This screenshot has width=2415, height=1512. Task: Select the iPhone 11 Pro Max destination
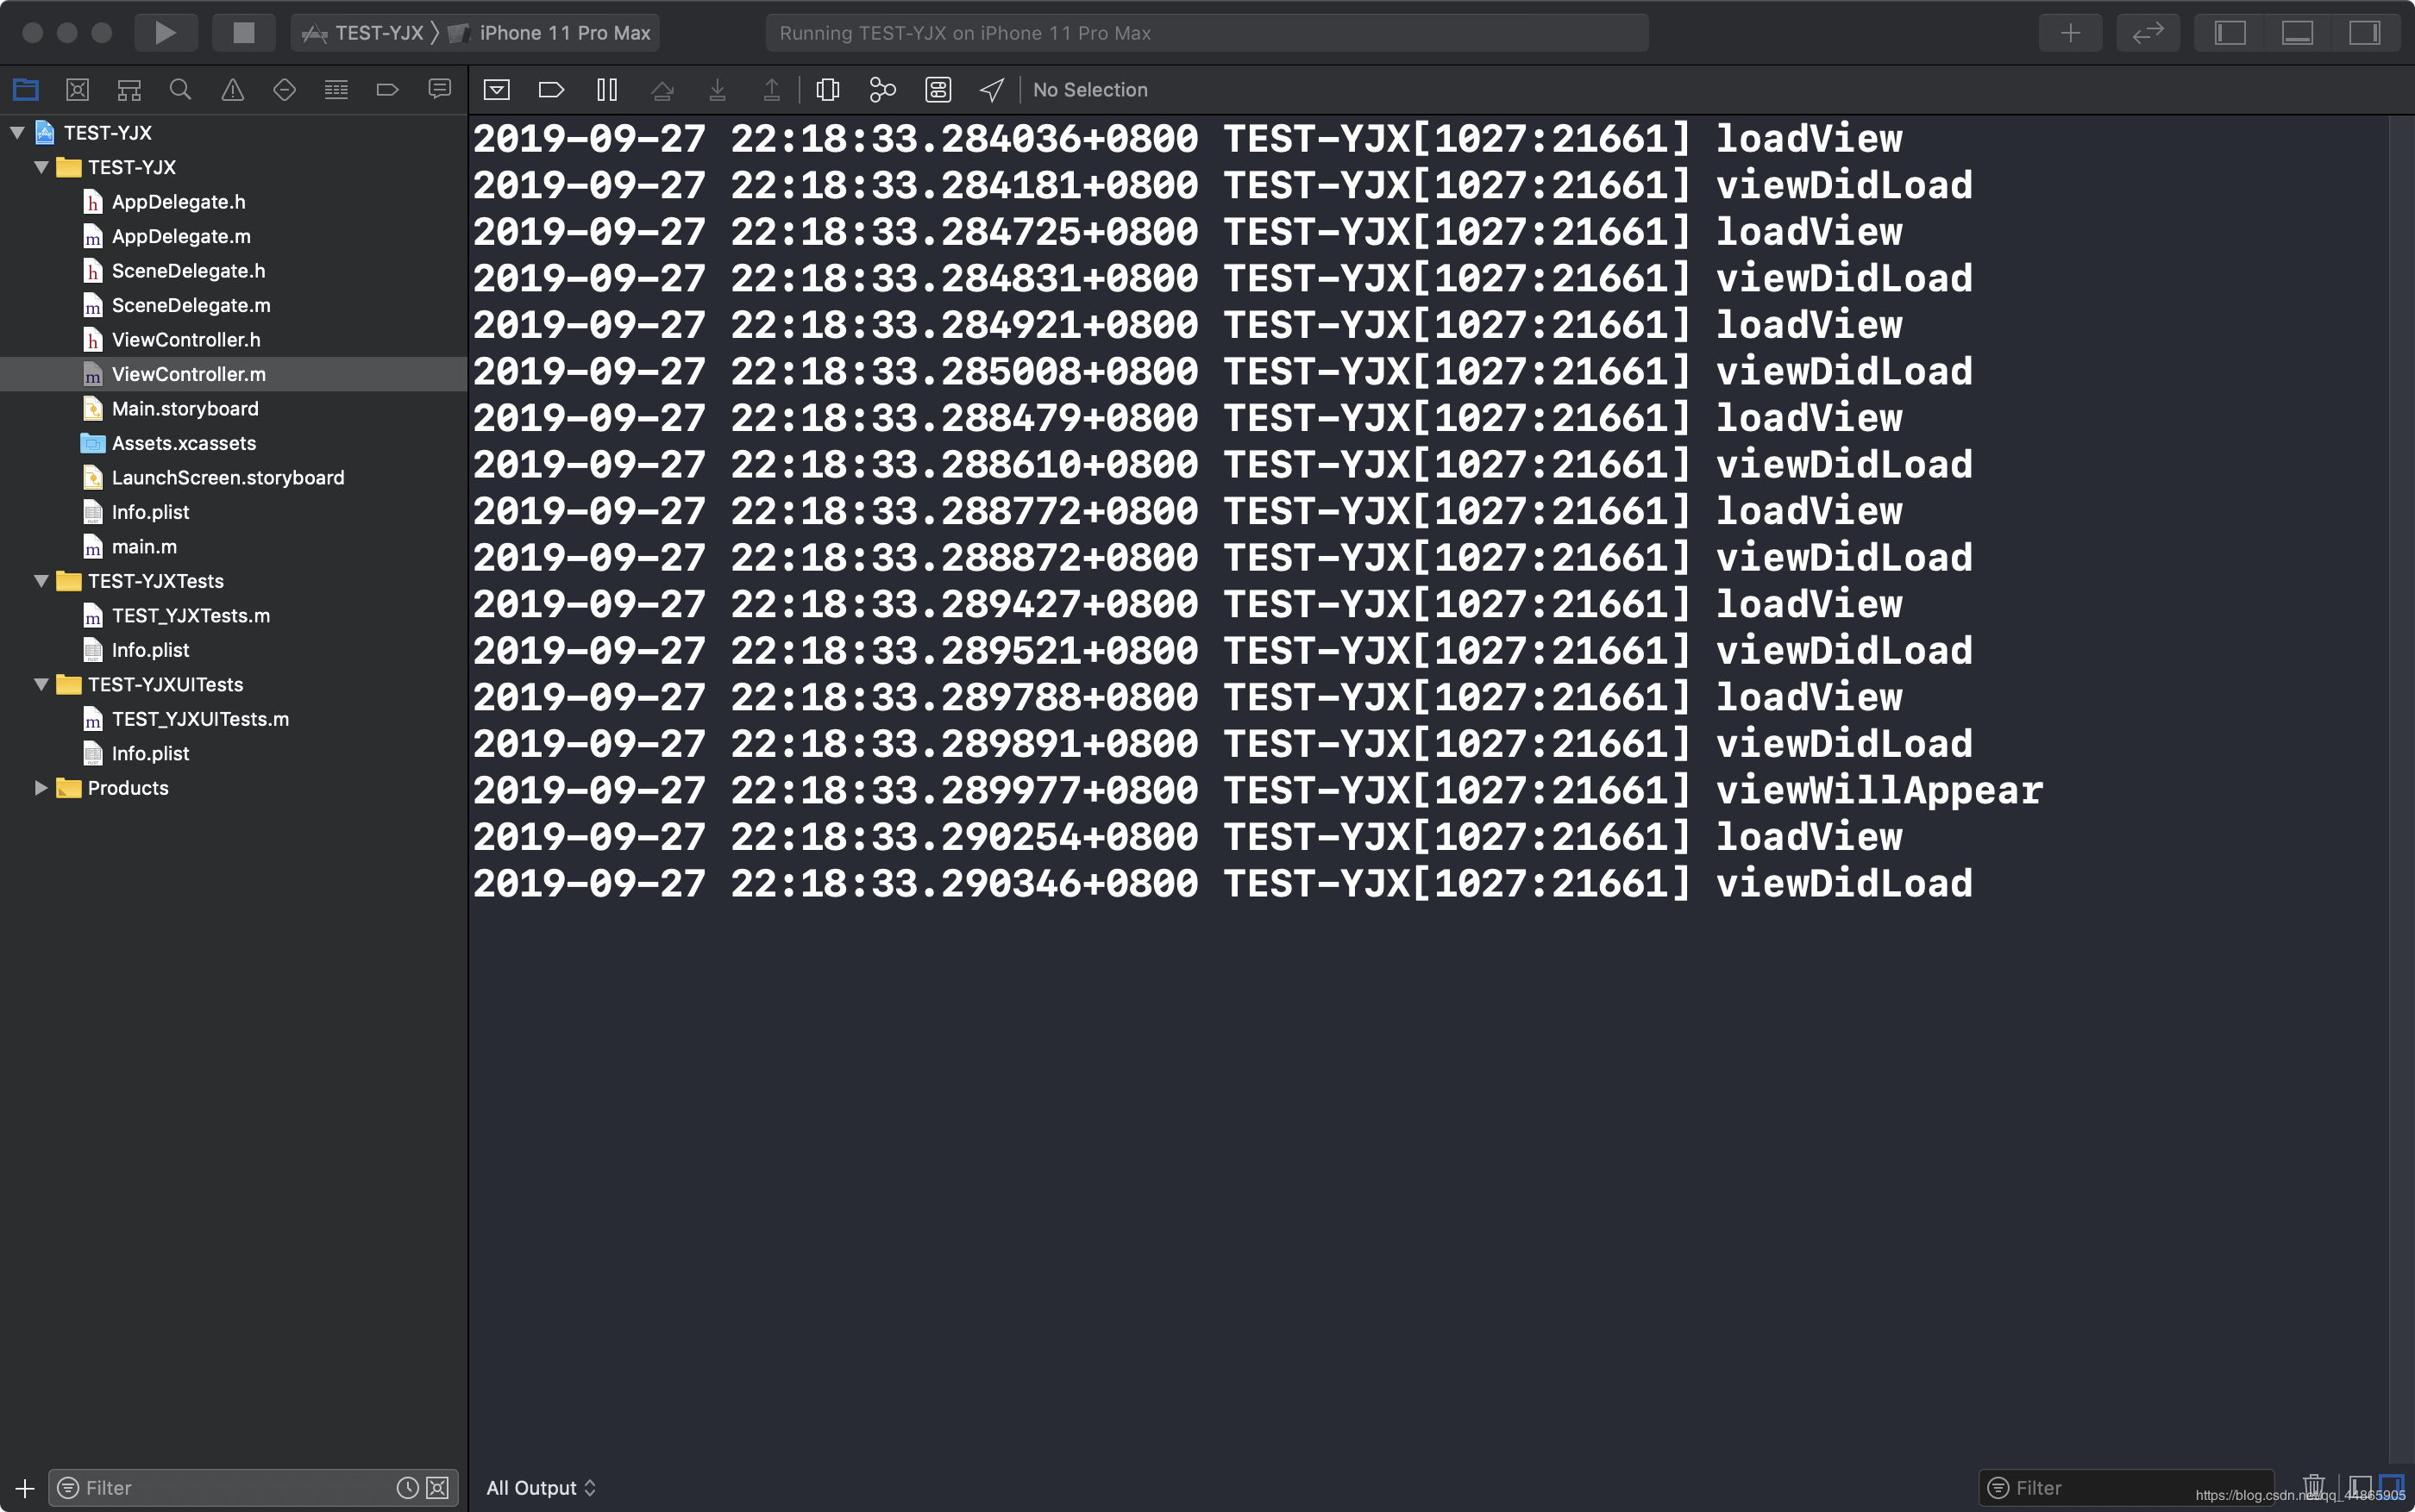(x=564, y=33)
